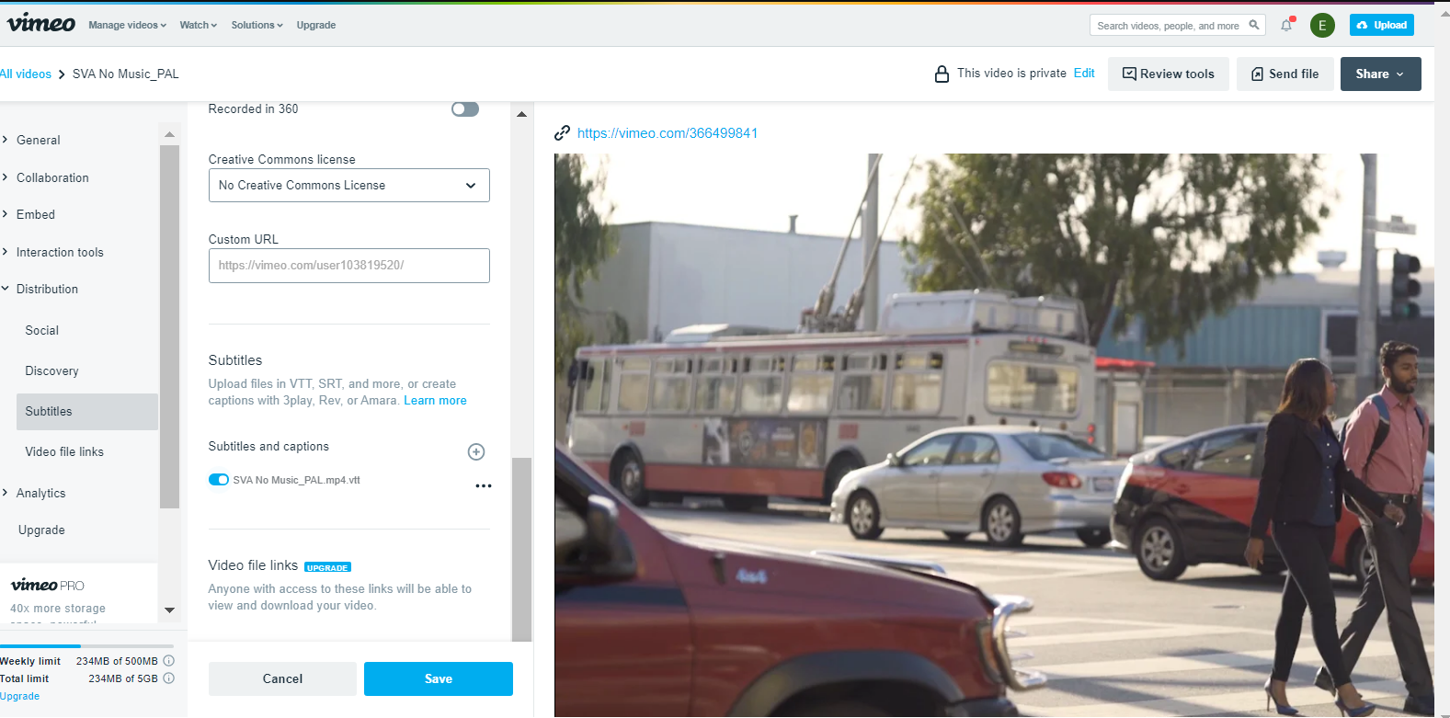Click the Vimeo PRO promo banner
Screen dimensions: 1450x718
[x=78, y=594]
